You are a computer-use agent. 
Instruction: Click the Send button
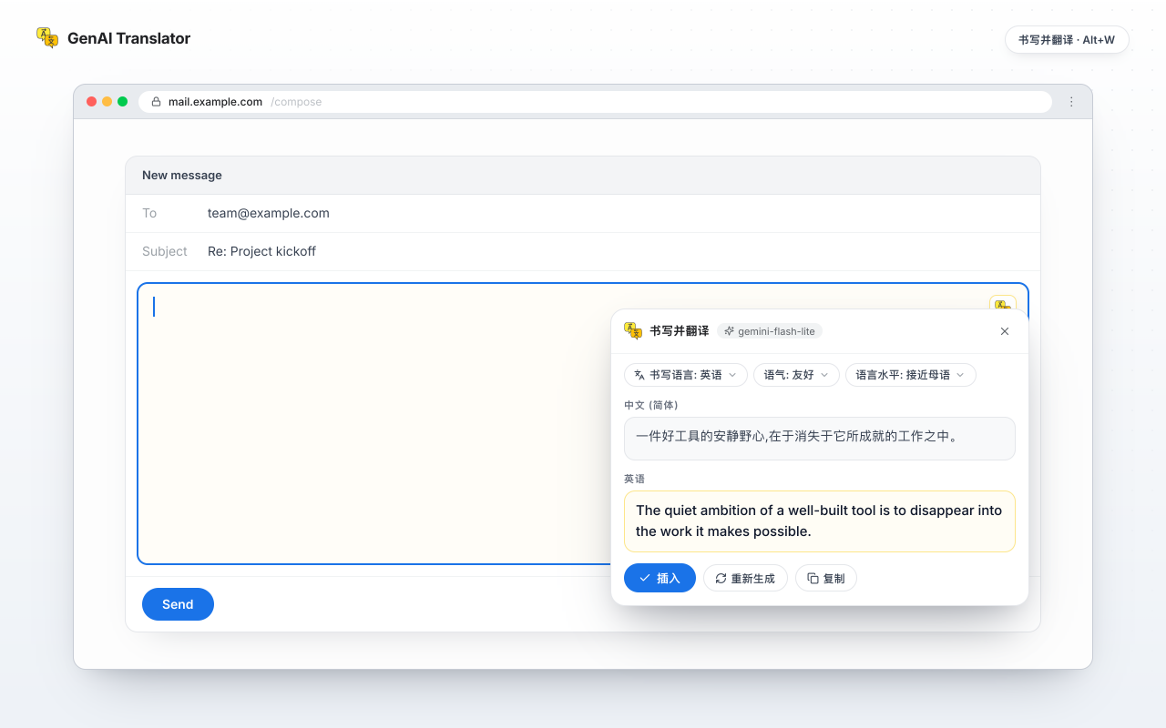[x=178, y=604]
